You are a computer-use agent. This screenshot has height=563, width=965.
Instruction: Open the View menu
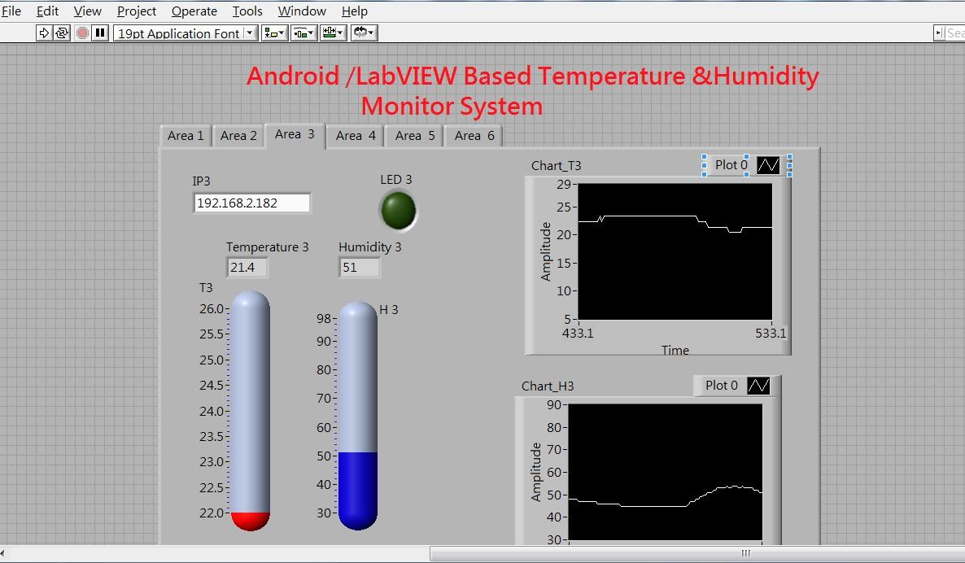[87, 11]
